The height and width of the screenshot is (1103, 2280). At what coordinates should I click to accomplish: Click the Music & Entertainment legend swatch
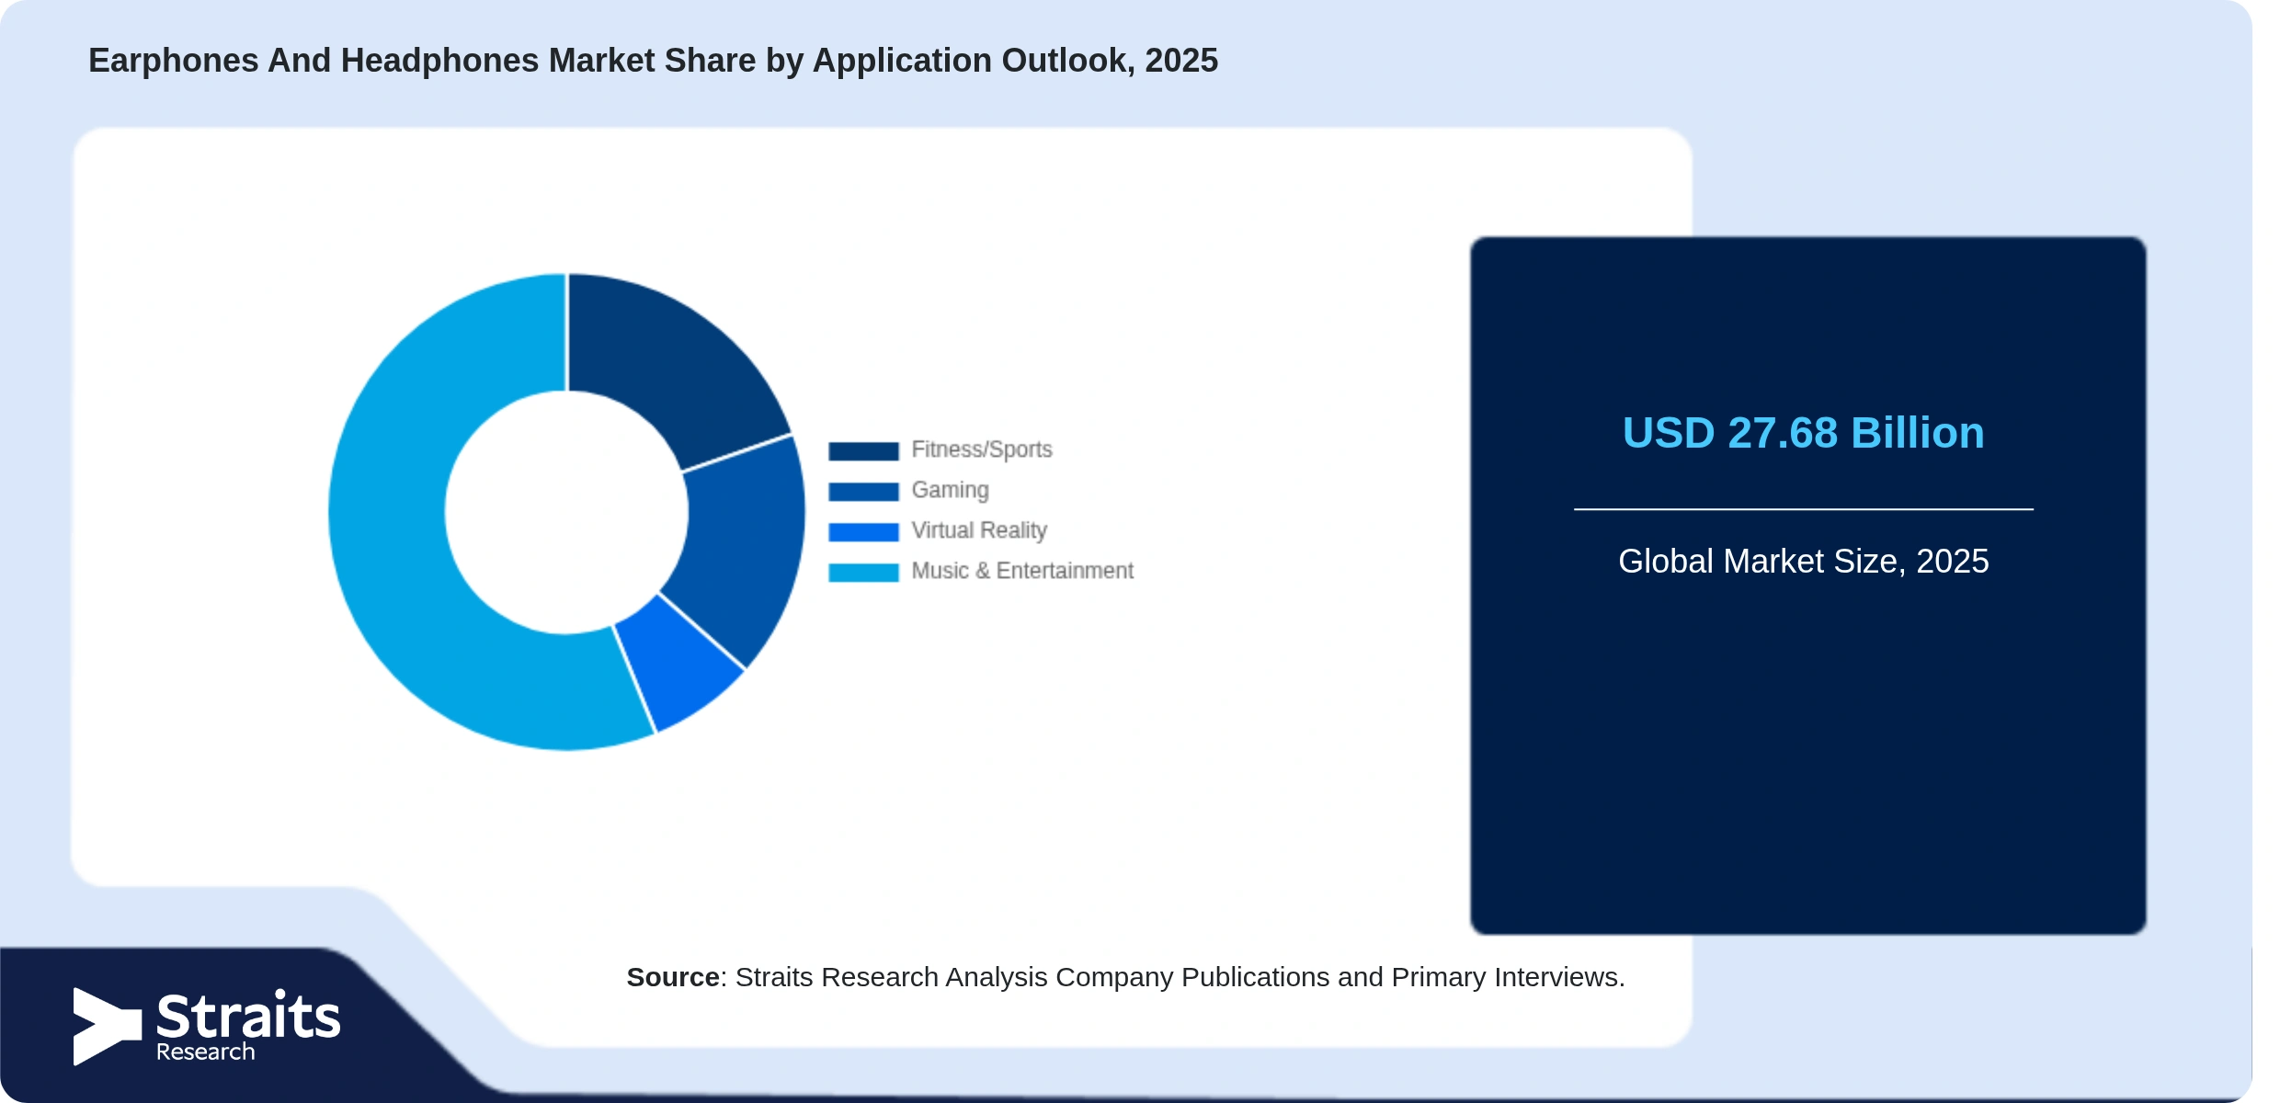coord(863,572)
